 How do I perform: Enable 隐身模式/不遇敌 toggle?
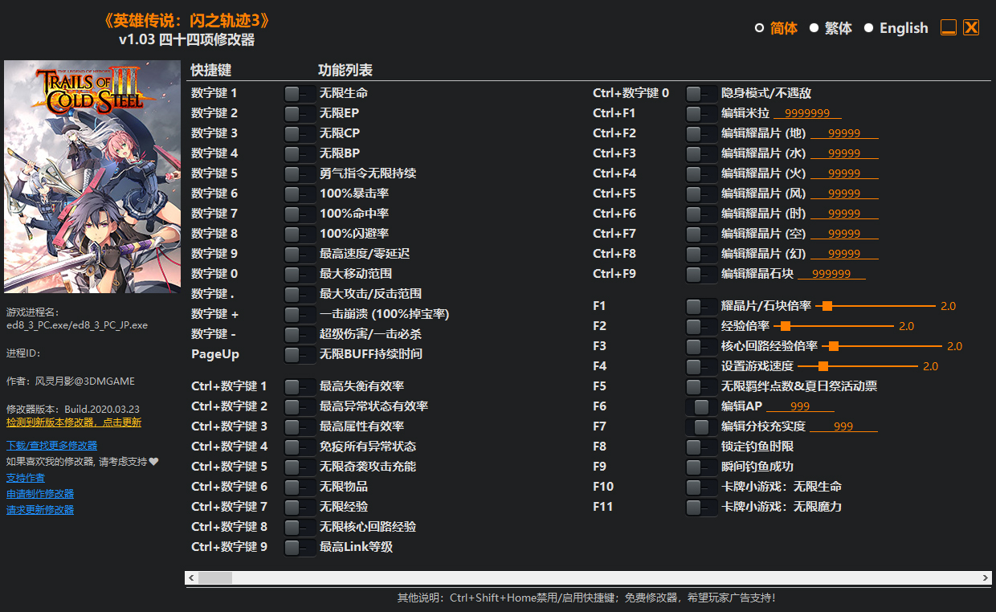701,93
